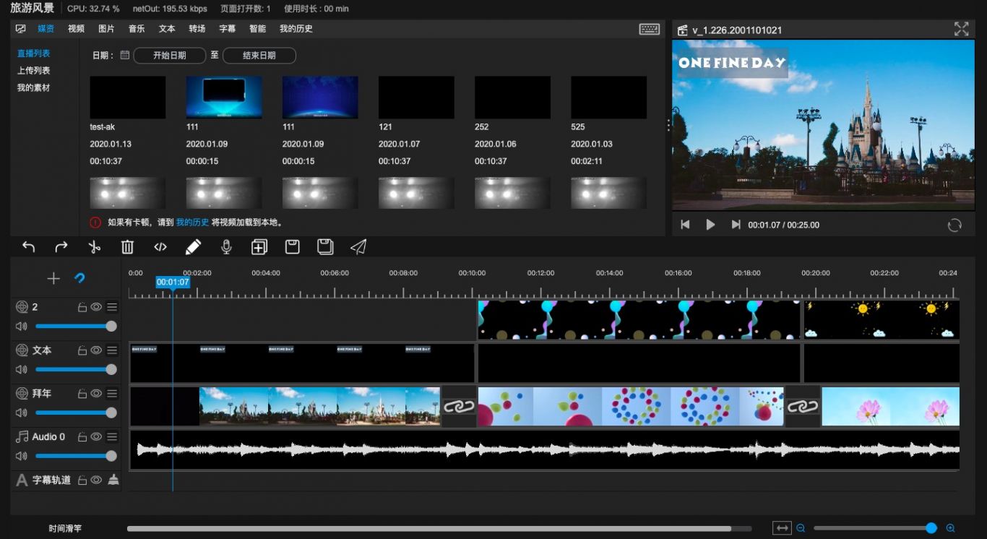Toggle lock on 拜年 track
Screen dimensions: 987x539
point(82,394)
